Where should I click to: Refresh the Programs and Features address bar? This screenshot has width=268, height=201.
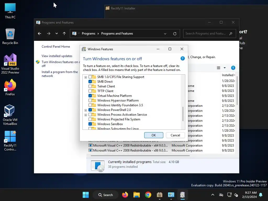[x=175, y=34]
